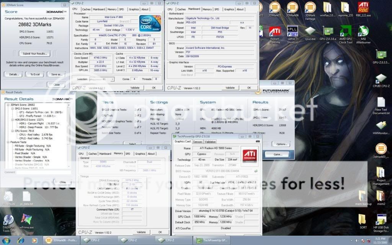Select the cpuz.exe desktop icon

click(x=310, y=34)
